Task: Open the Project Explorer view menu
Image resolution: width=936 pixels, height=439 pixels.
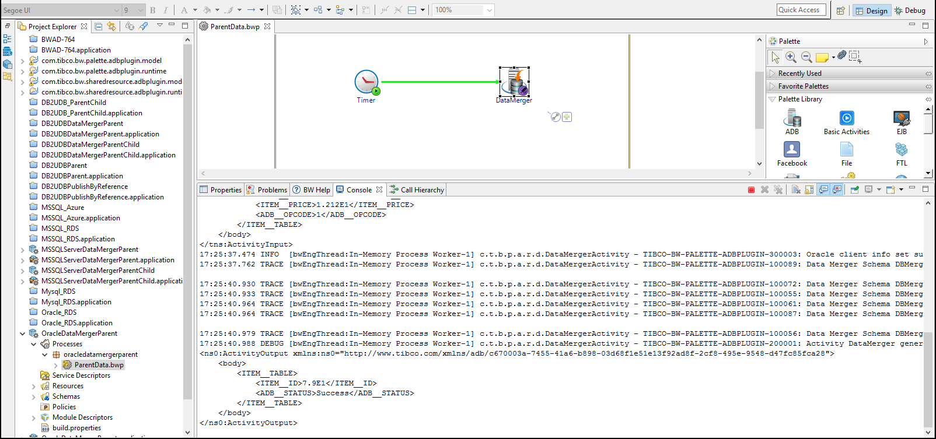Action: pos(159,26)
